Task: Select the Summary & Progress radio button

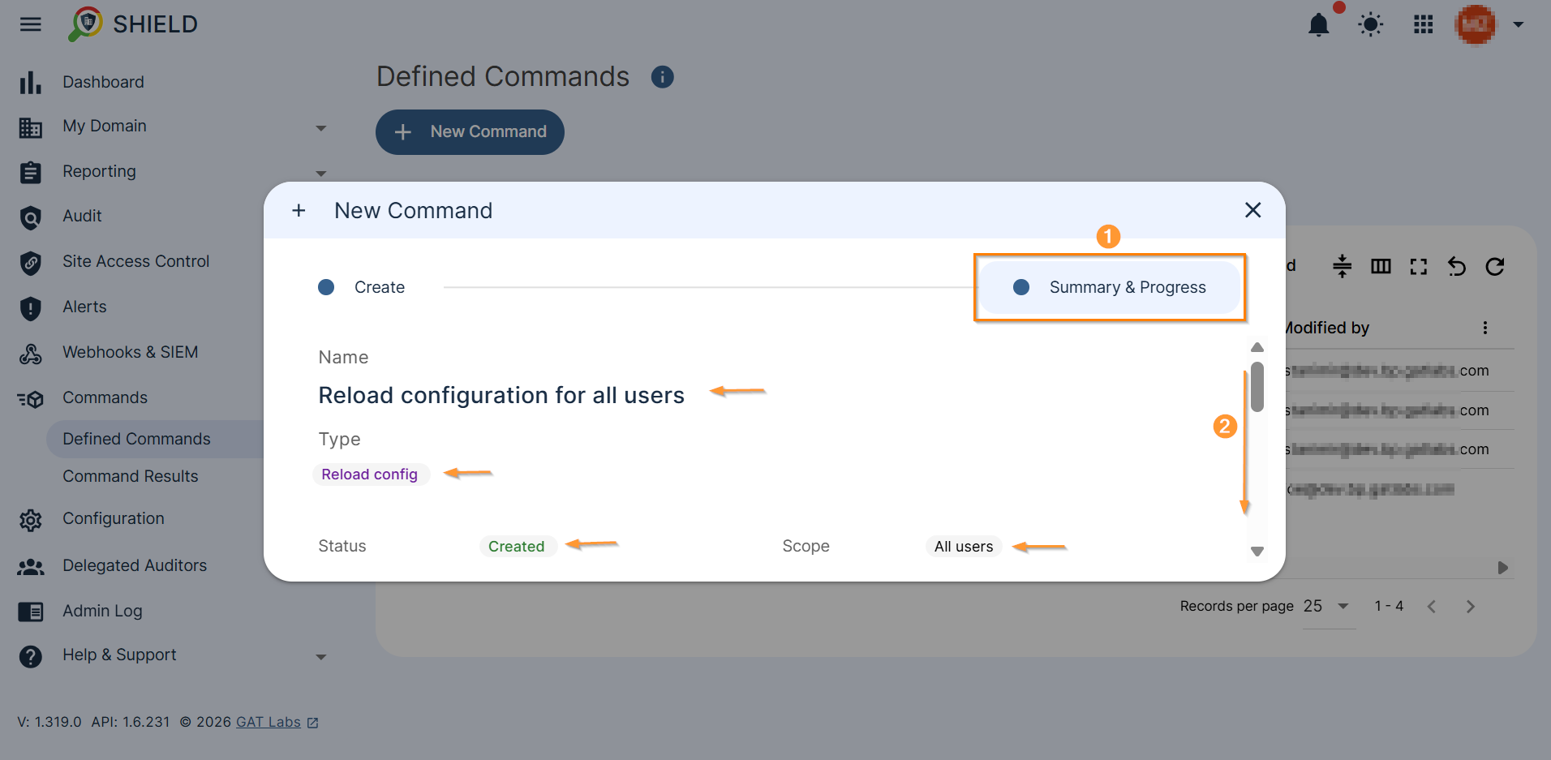Action: (x=1020, y=286)
